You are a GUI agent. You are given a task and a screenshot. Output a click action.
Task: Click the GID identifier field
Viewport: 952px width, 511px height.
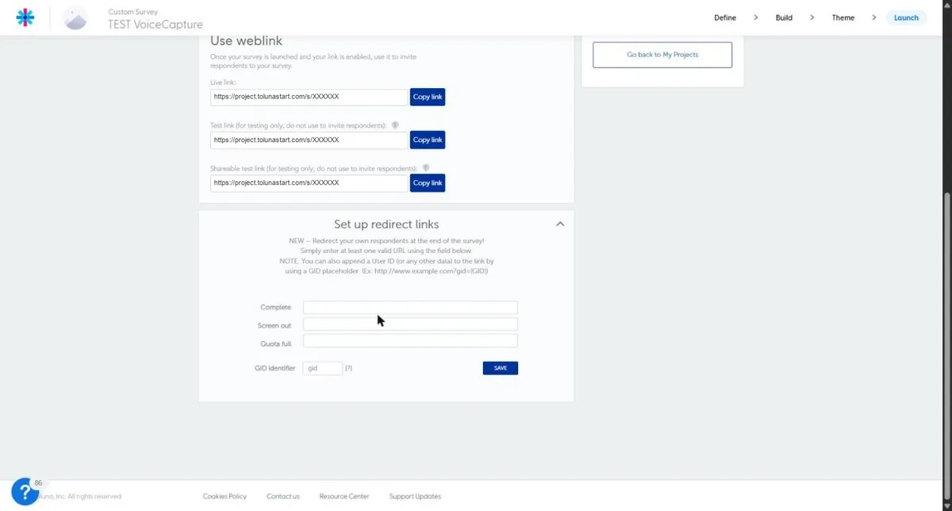click(323, 368)
